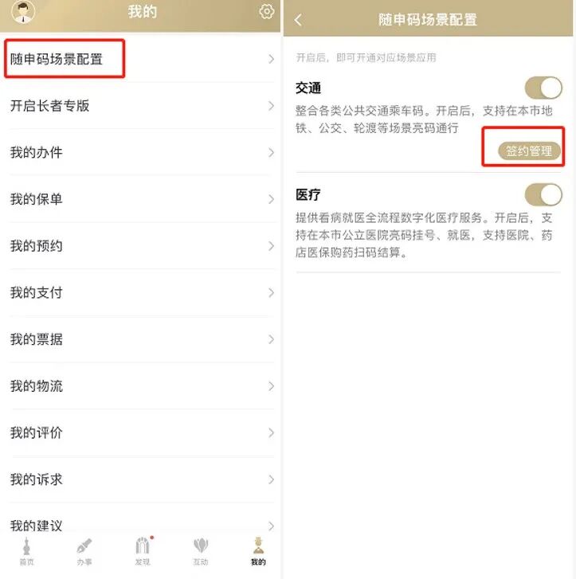The image size is (576, 579).
Task: Open 我的诉求 list item
Action: 140,479
